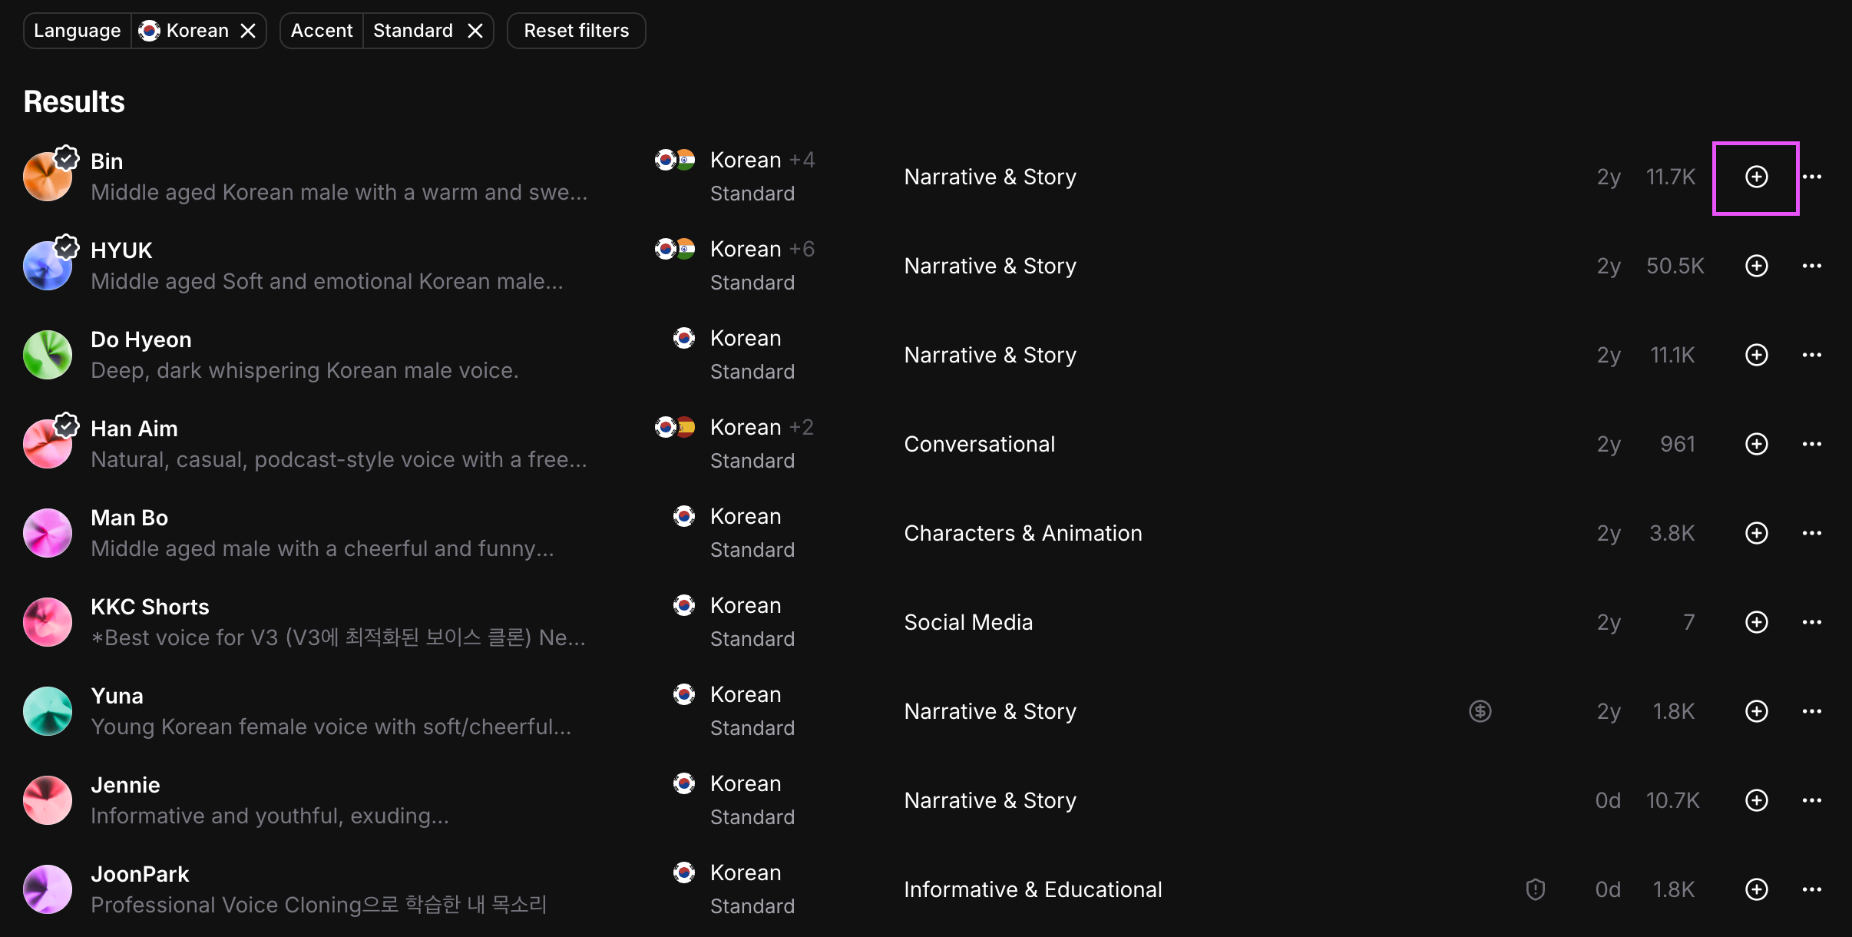The width and height of the screenshot is (1852, 937).
Task: Add Jennie voice with plus icon
Action: (1756, 801)
